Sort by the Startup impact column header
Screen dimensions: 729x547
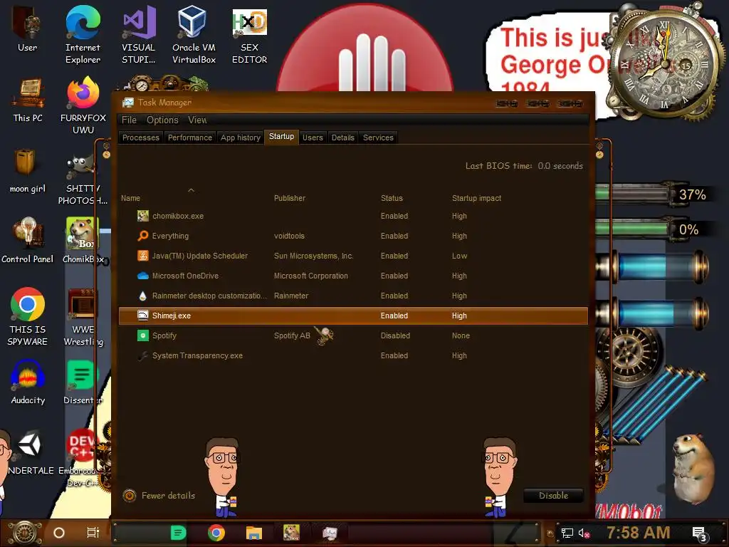476,198
